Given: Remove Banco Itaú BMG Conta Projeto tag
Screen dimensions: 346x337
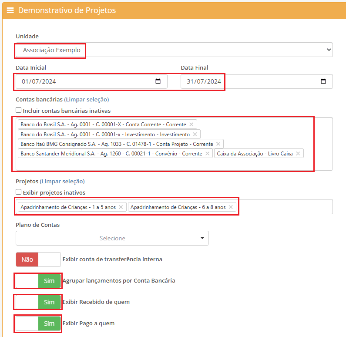Looking at the screenshot, I should 218,144.
